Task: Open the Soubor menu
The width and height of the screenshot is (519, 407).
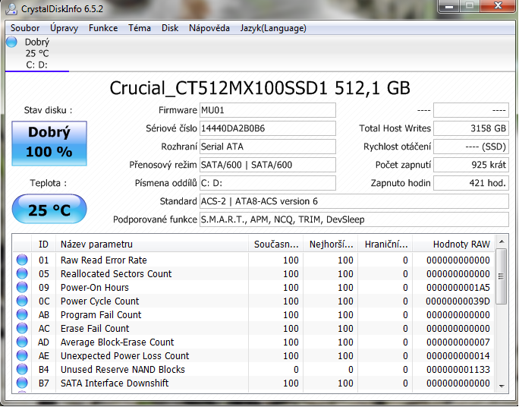Action: [x=25, y=28]
